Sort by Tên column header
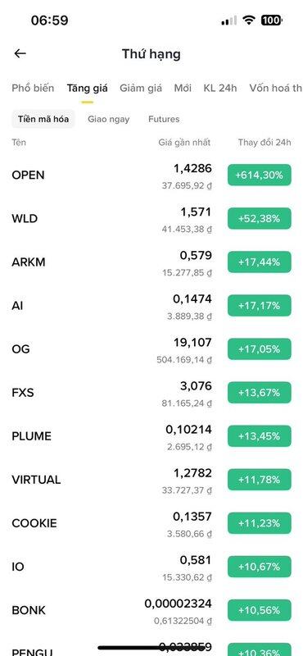The image size is (303, 656). 19,142
